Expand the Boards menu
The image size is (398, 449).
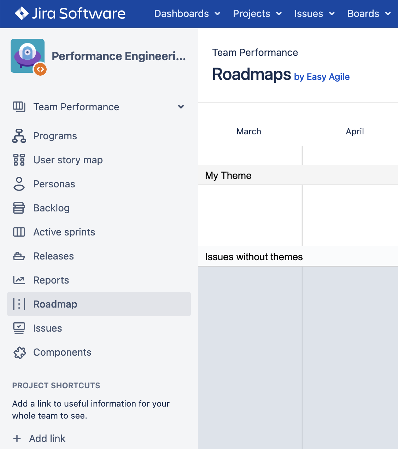[x=369, y=14]
